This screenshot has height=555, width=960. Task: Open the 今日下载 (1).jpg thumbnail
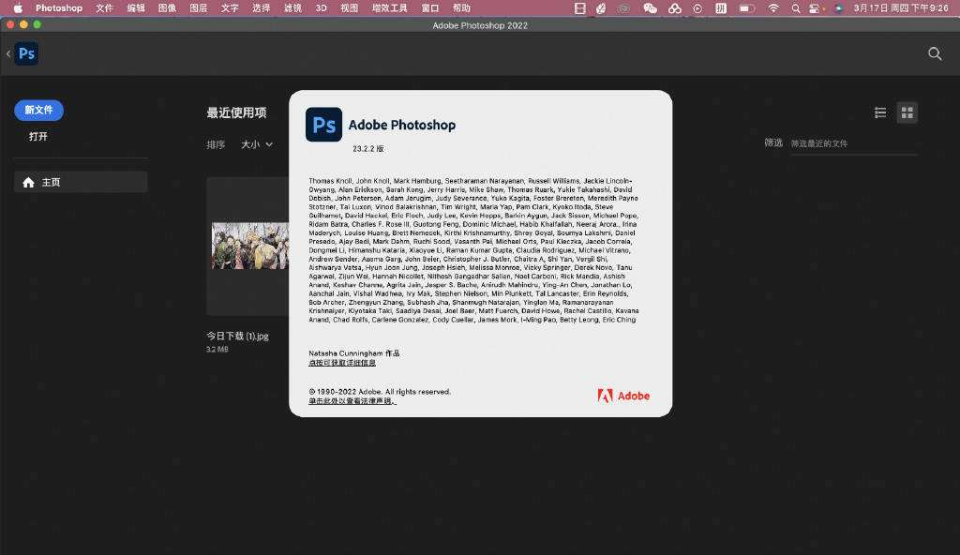pyautogui.click(x=247, y=247)
